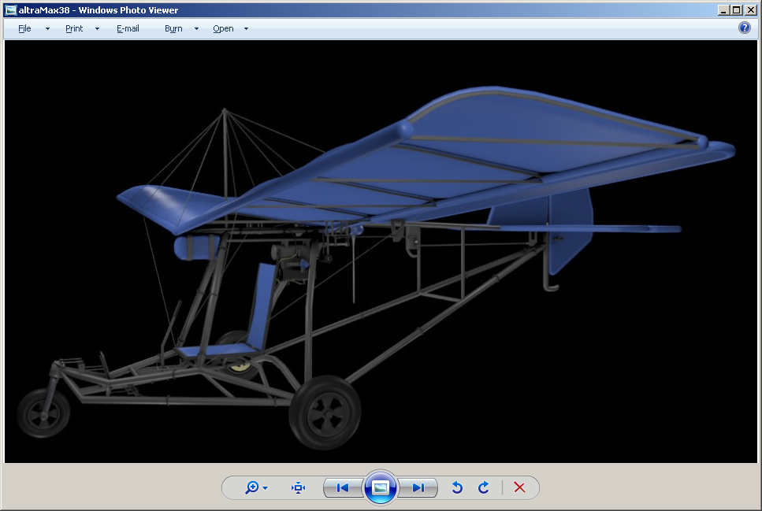Image resolution: width=762 pixels, height=511 pixels.
Task: Start the slide show
Action: 381,487
